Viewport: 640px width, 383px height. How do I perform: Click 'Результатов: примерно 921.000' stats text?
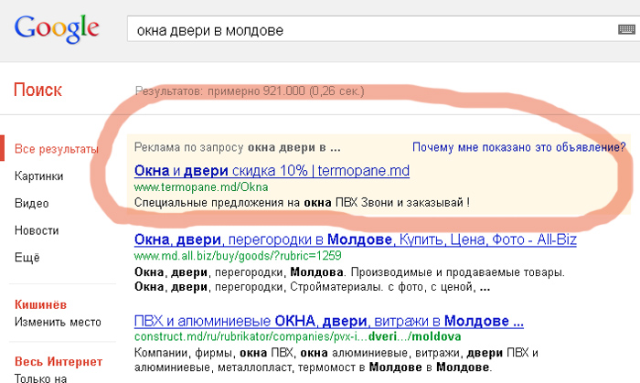click(250, 91)
